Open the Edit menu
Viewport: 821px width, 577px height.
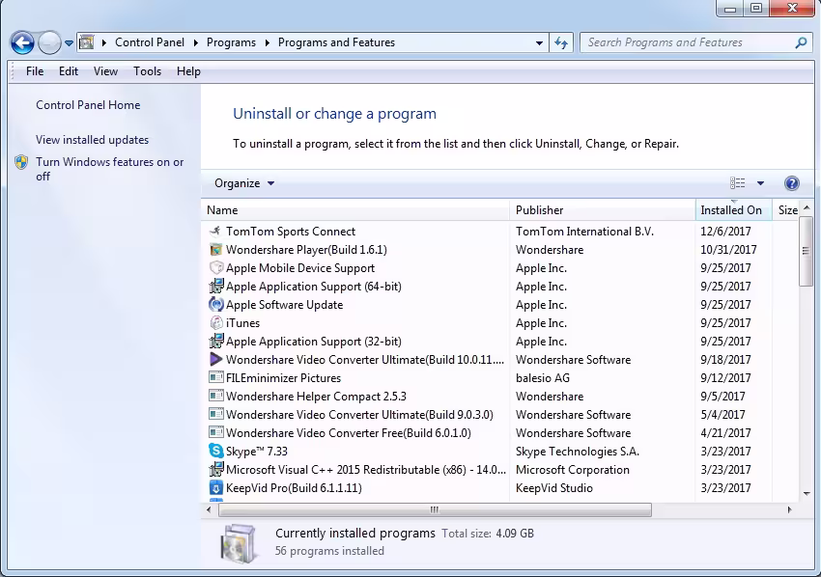pos(68,71)
